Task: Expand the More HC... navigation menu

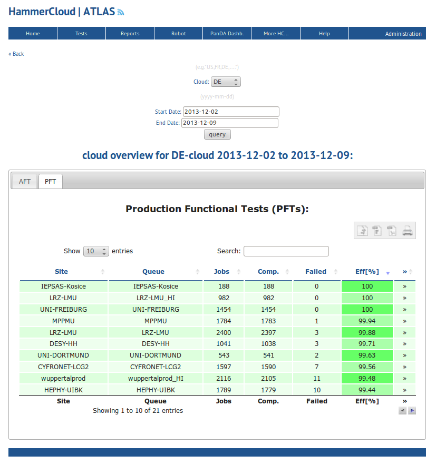Action: pyautogui.click(x=276, y=34)
